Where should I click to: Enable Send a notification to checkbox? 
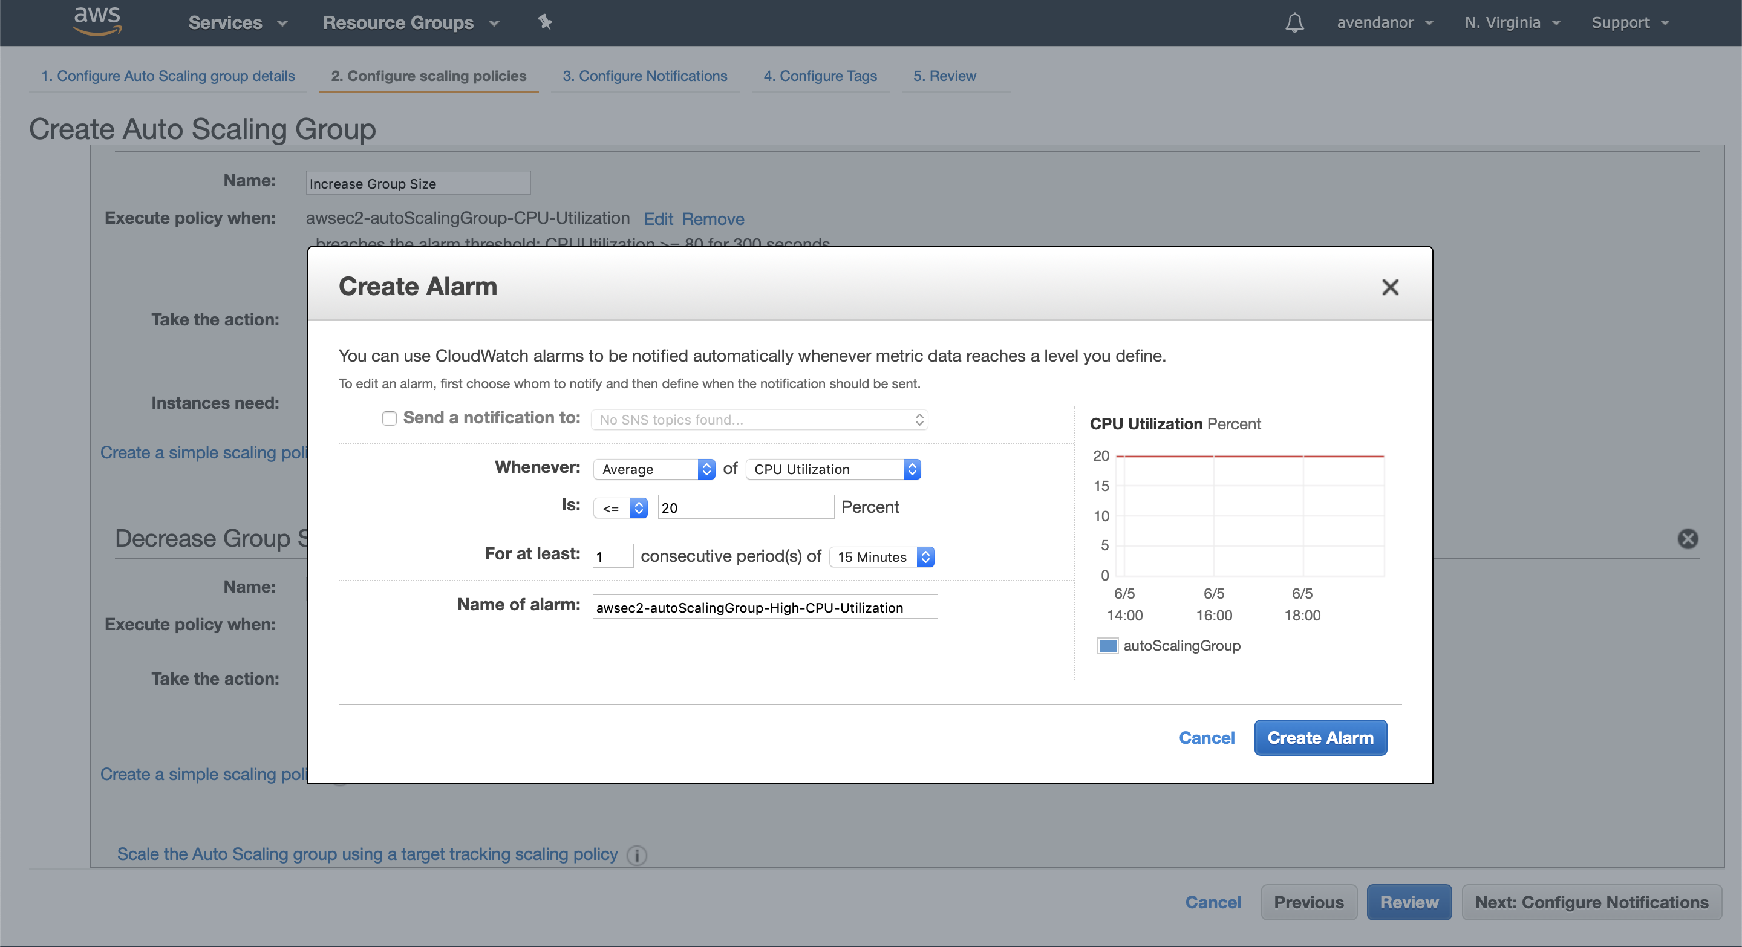(389, 418)
